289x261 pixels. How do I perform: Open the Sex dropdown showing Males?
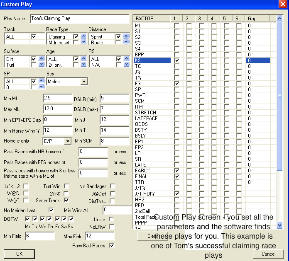tap(83, 82)
